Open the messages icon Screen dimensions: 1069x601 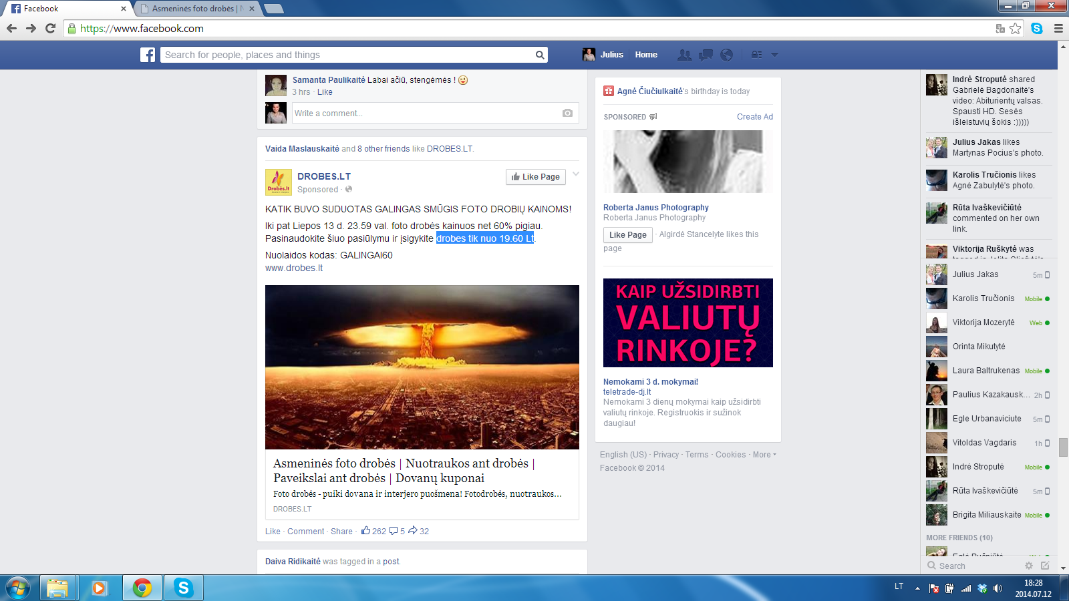pyautogui.click(x=706, y=55)
